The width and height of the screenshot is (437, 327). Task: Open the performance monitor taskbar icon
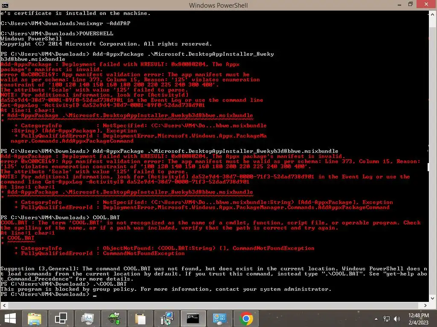[87, 318]
